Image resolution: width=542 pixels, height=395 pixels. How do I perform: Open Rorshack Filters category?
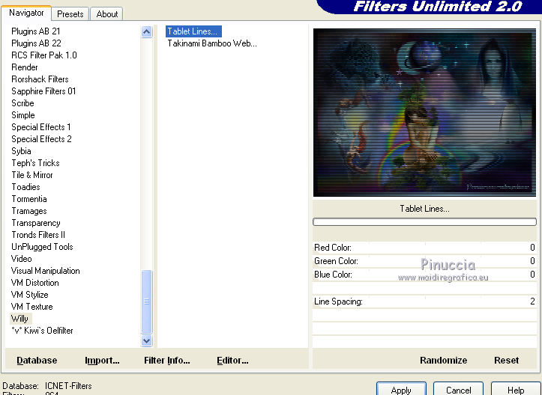(40, 79)
